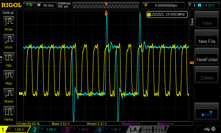Mute sound with the speaker icon
The height and width of the screenshot is (133, 221).
(214, 129)
